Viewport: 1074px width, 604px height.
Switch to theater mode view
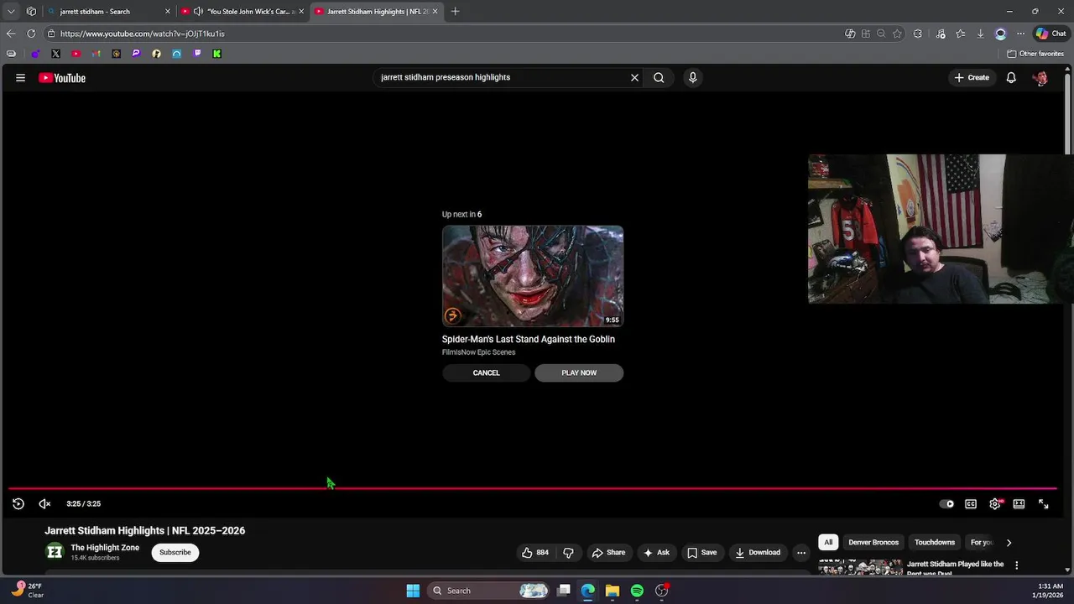[1019, 503]
